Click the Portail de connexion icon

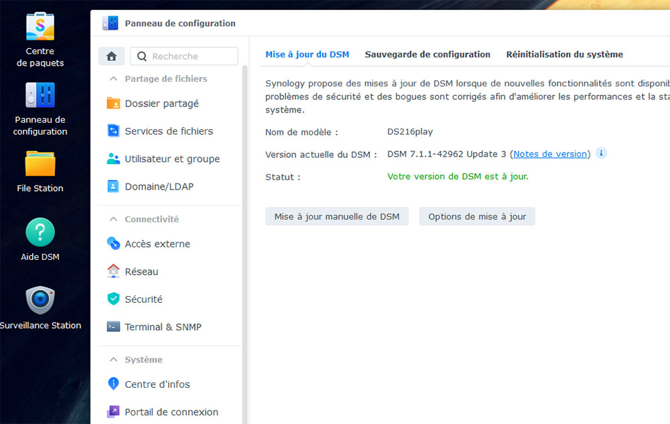click(x=113, y=412)
